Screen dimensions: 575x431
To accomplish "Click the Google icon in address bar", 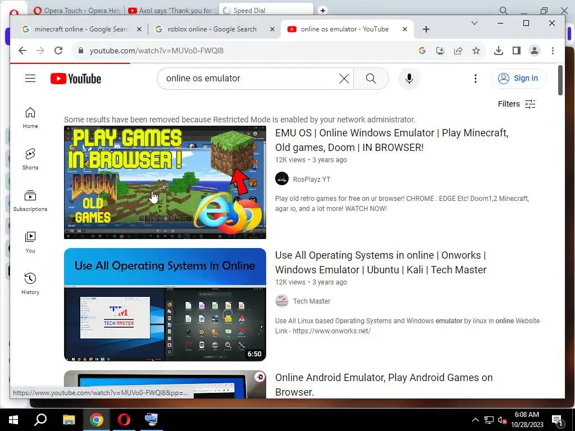I will coord(422,51).
